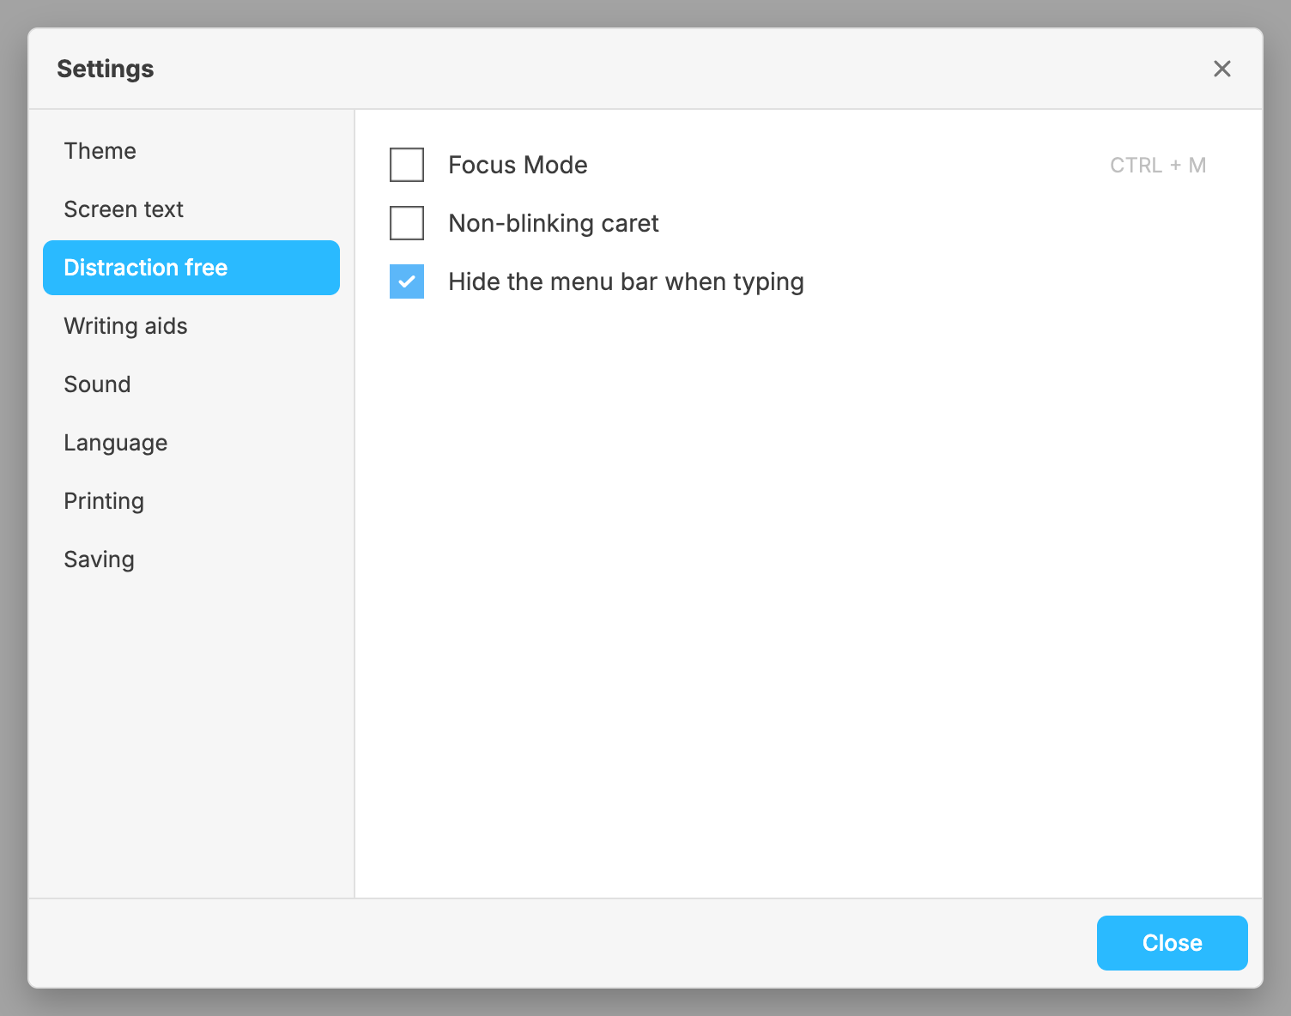Uncheck Hide the menu bar when typing

(407, 281)
